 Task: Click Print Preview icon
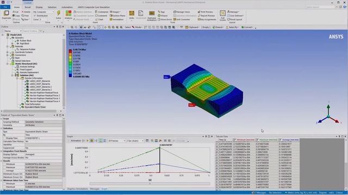coord(206,12)
